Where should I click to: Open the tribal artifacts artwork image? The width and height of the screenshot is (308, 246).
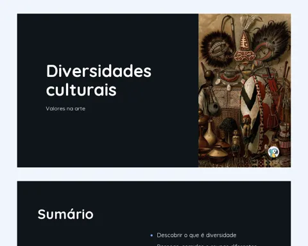coord(244,90)
